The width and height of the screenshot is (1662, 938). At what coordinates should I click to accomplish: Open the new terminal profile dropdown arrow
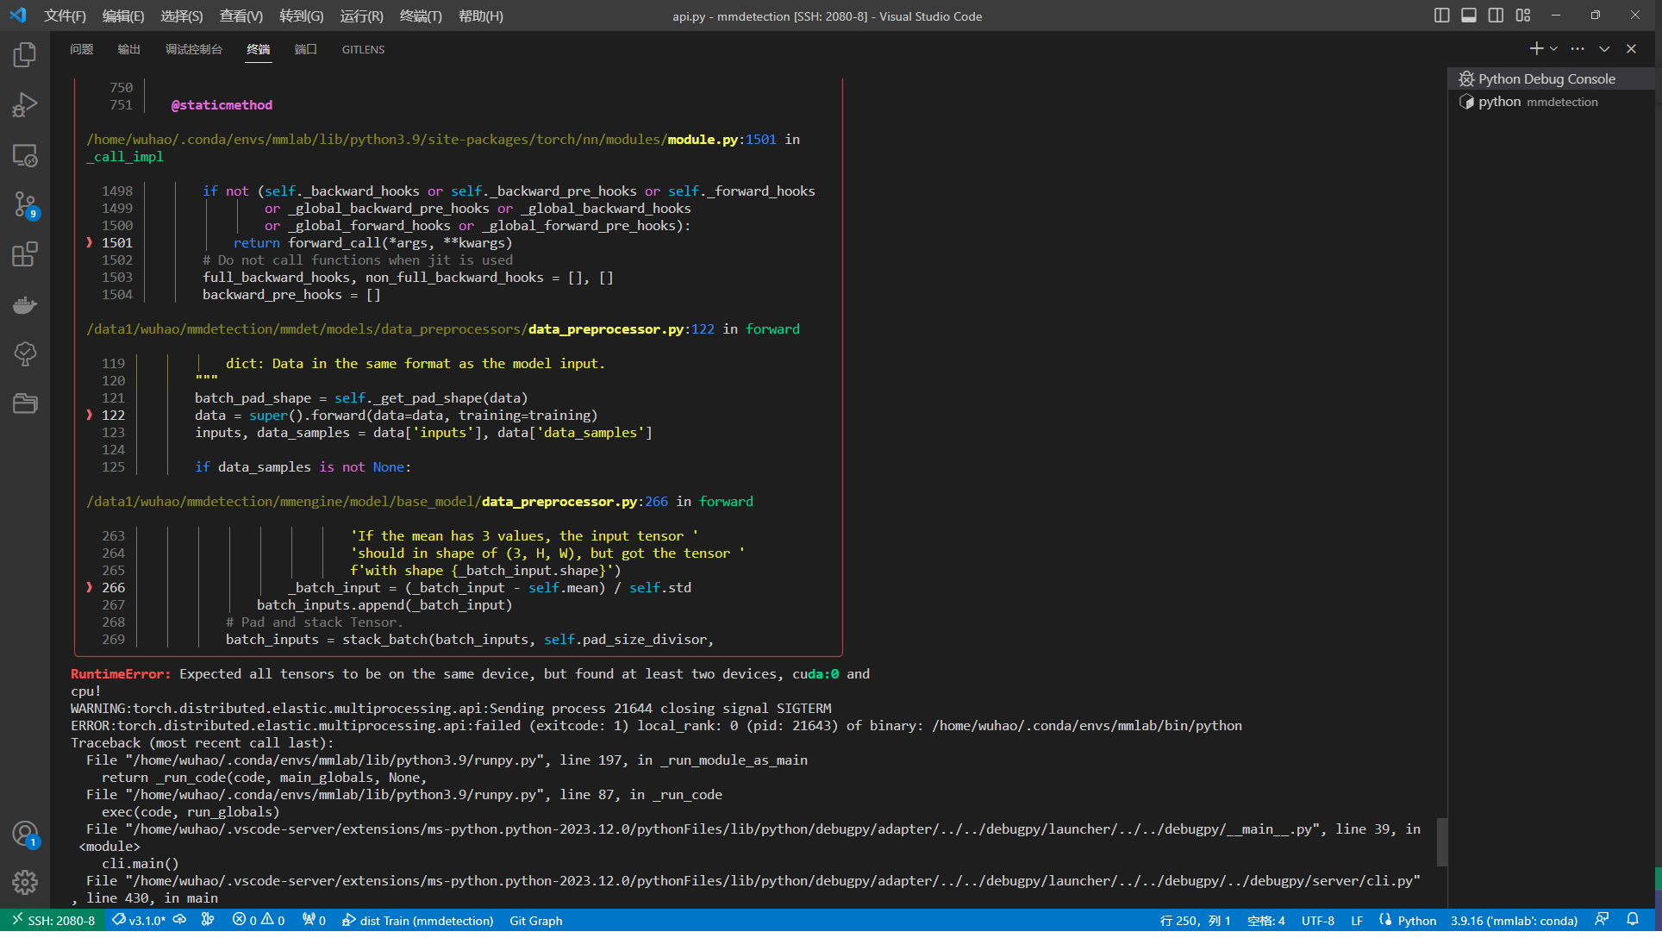pyautogui.click(x=1553, y=48)
